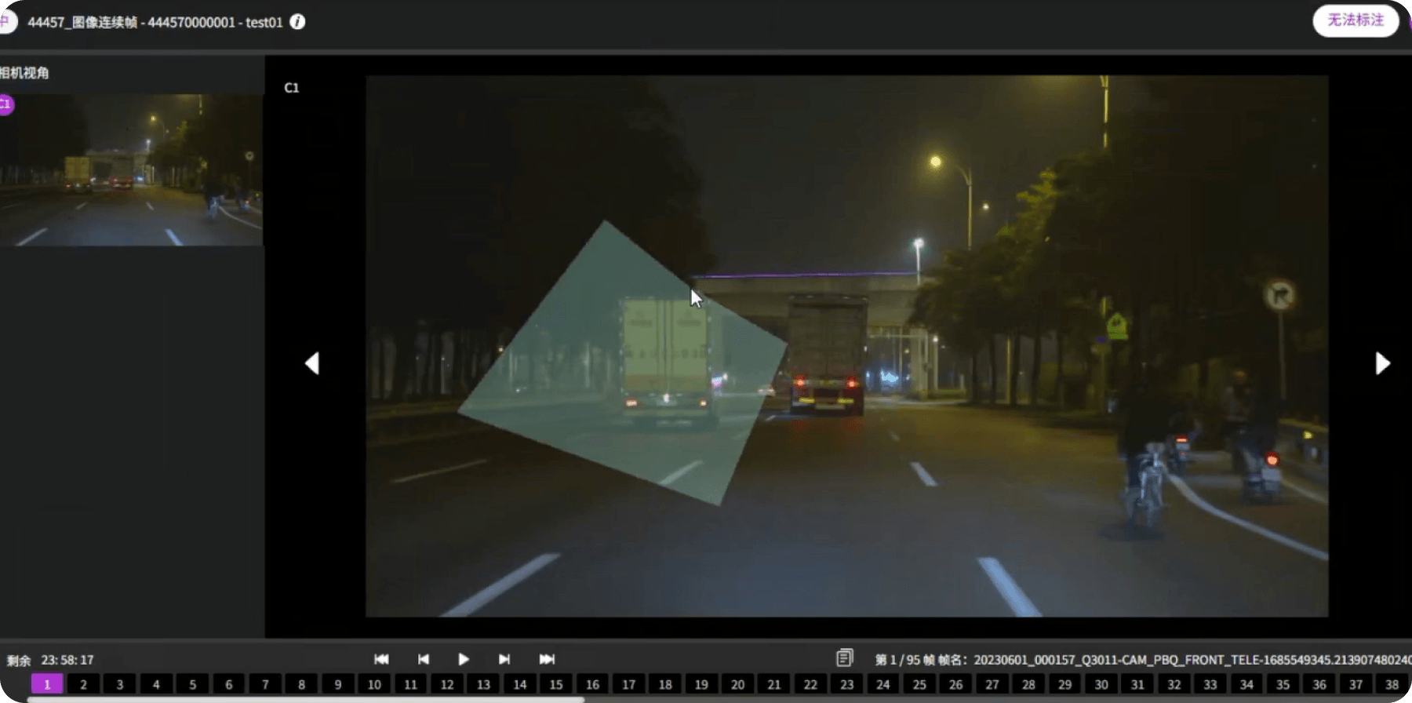Click the 无法标注 button
Viewport: 1412px width, 703px height.
tap(1356, 20)
